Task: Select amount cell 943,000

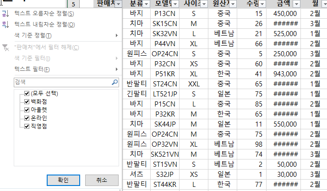Action: [x=283, y=74]
